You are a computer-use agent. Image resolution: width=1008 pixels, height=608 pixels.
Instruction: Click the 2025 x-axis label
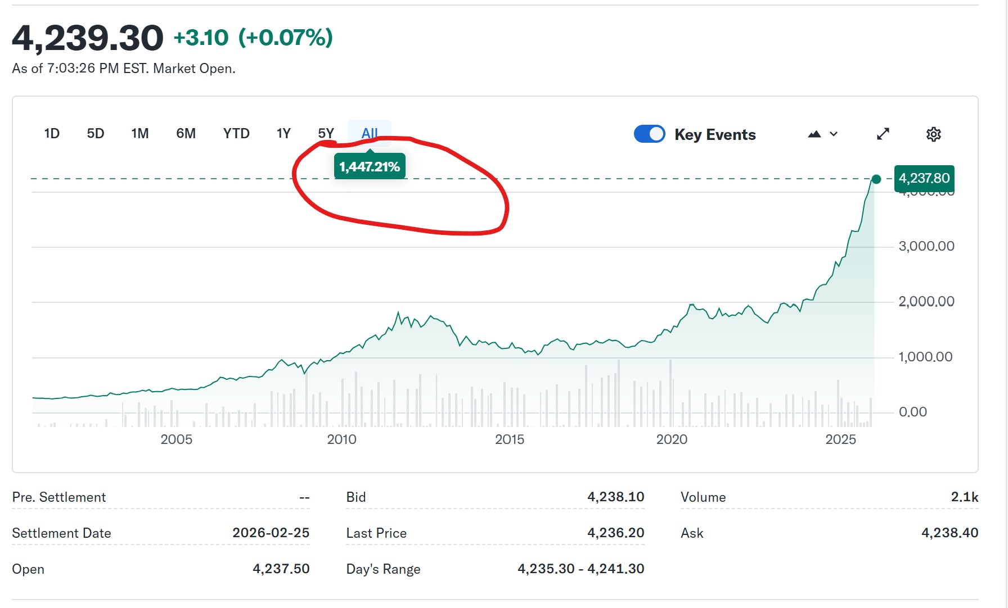[840, 439]
